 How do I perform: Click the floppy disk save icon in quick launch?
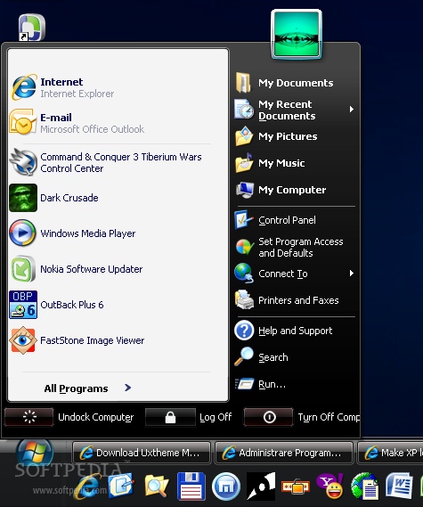click(191, 486)
